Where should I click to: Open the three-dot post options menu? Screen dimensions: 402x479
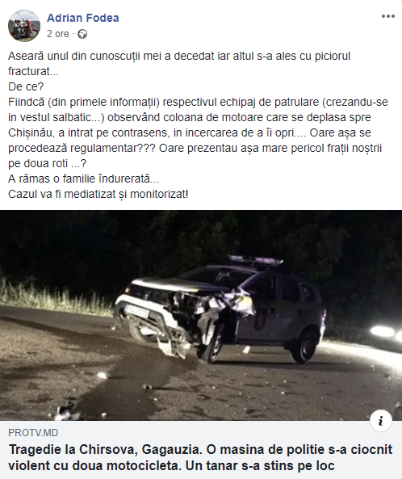pos(388,16)
